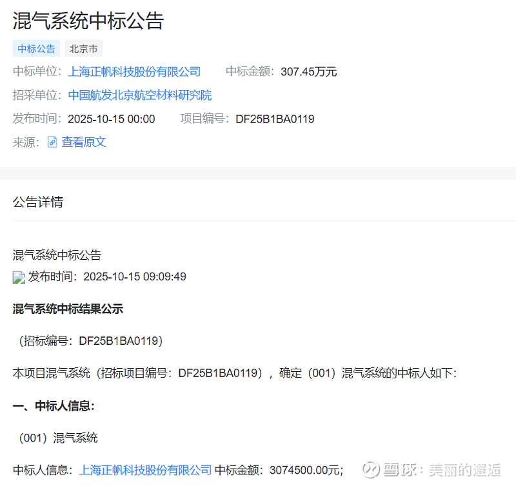Select the timestamp 2025-10-15 09:09:49
The image size is (516, 486).
tap(135, 277)
